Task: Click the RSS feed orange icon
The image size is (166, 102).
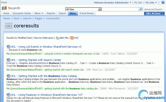Action: 72,38
